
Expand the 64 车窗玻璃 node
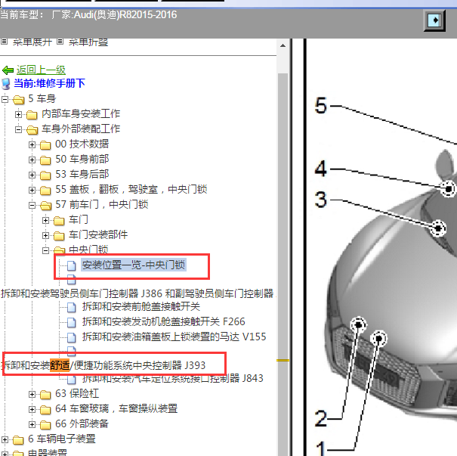(32, 409)
